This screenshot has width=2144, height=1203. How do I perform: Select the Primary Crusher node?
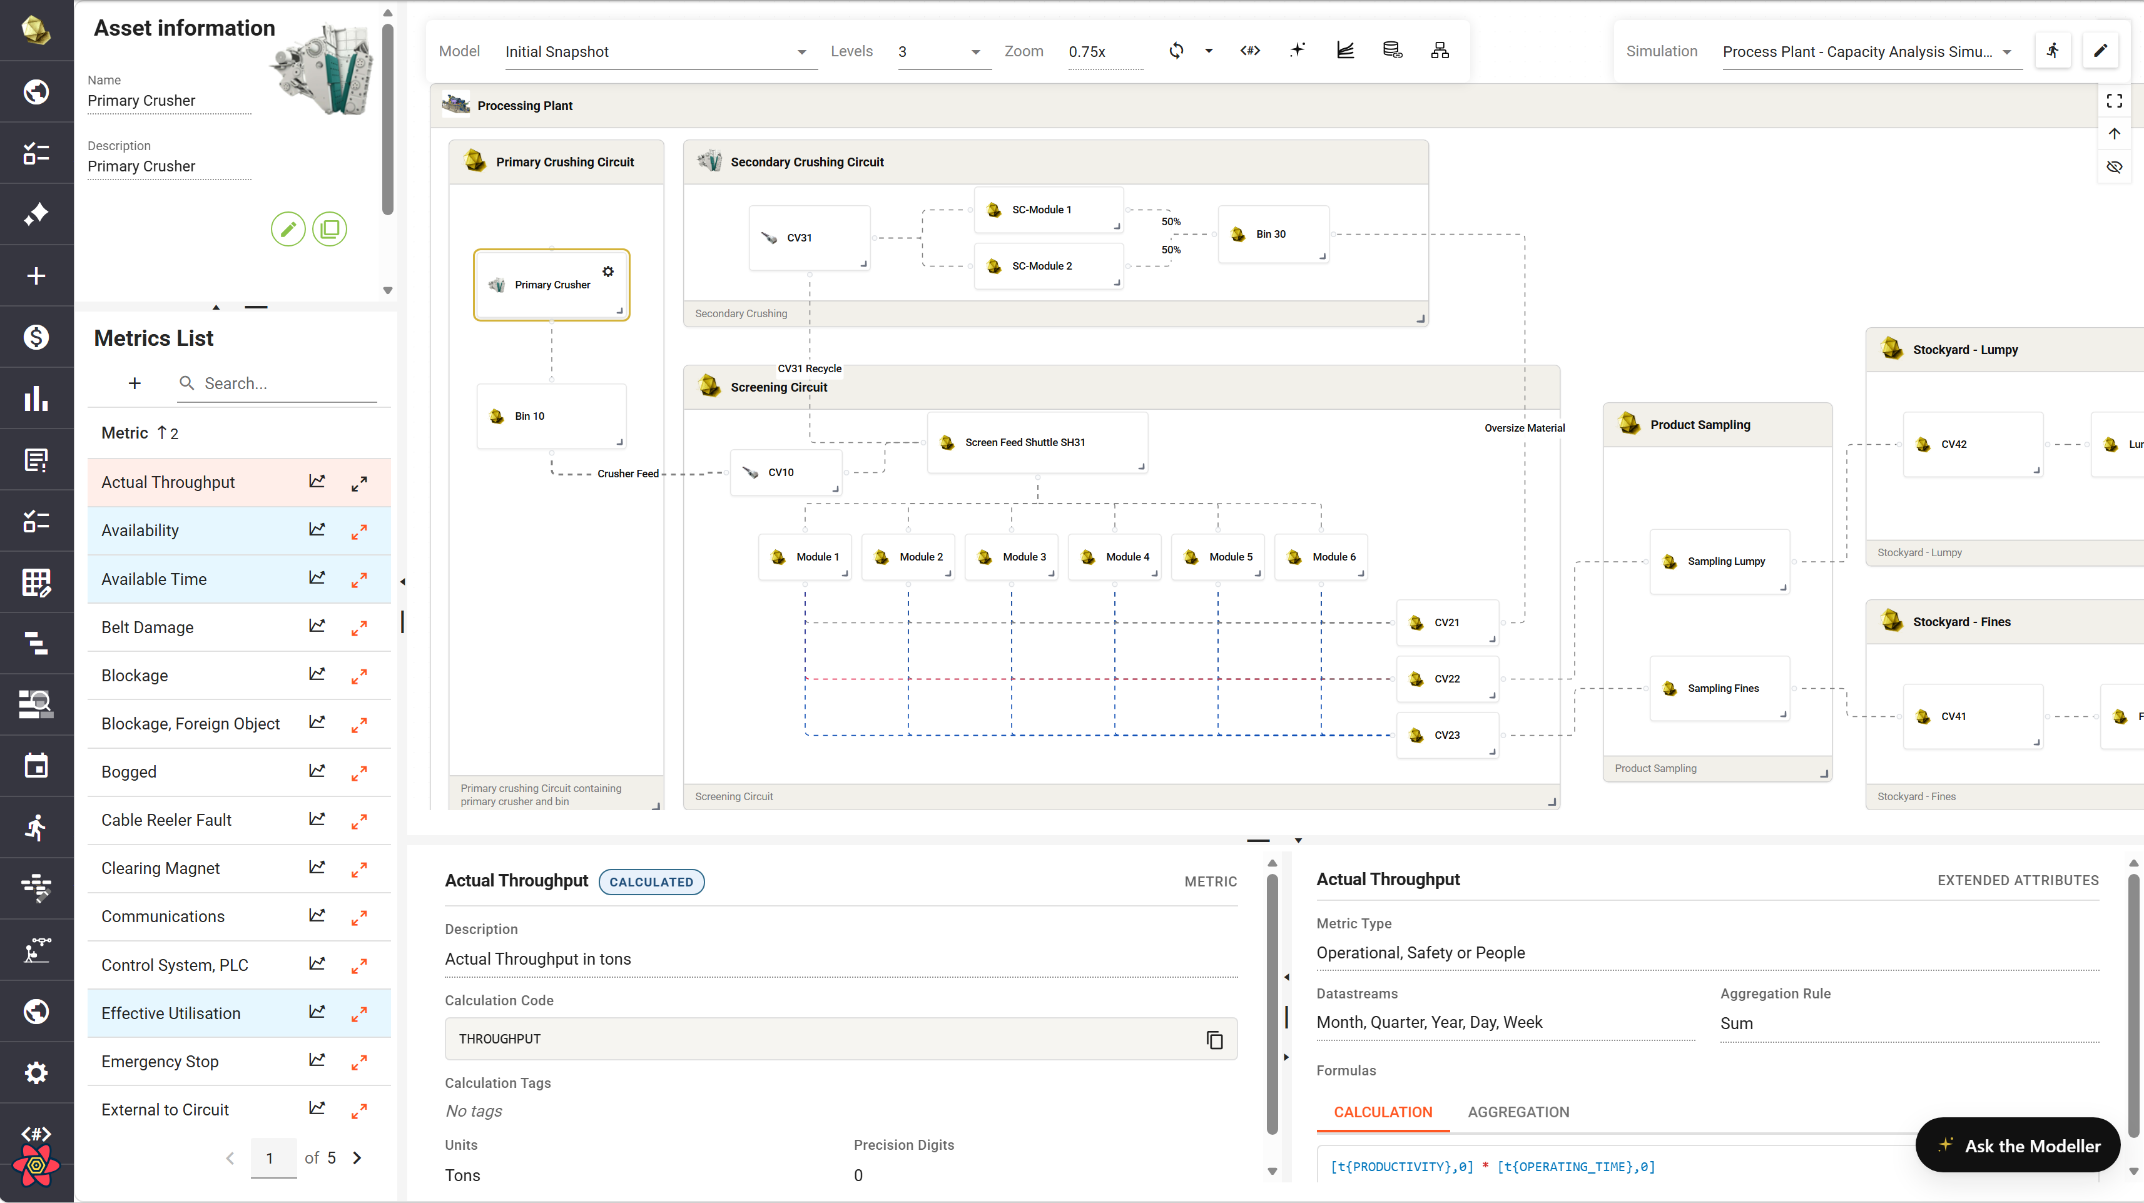point(552,285)
